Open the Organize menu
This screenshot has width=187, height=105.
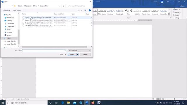click(6, 10)
